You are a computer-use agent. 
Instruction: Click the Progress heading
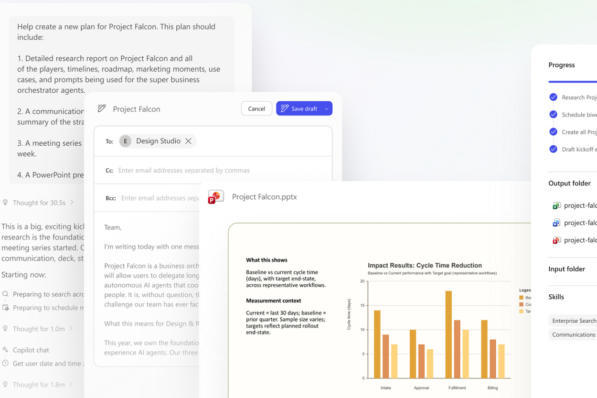pyautogui.click(x=562, y=65)
